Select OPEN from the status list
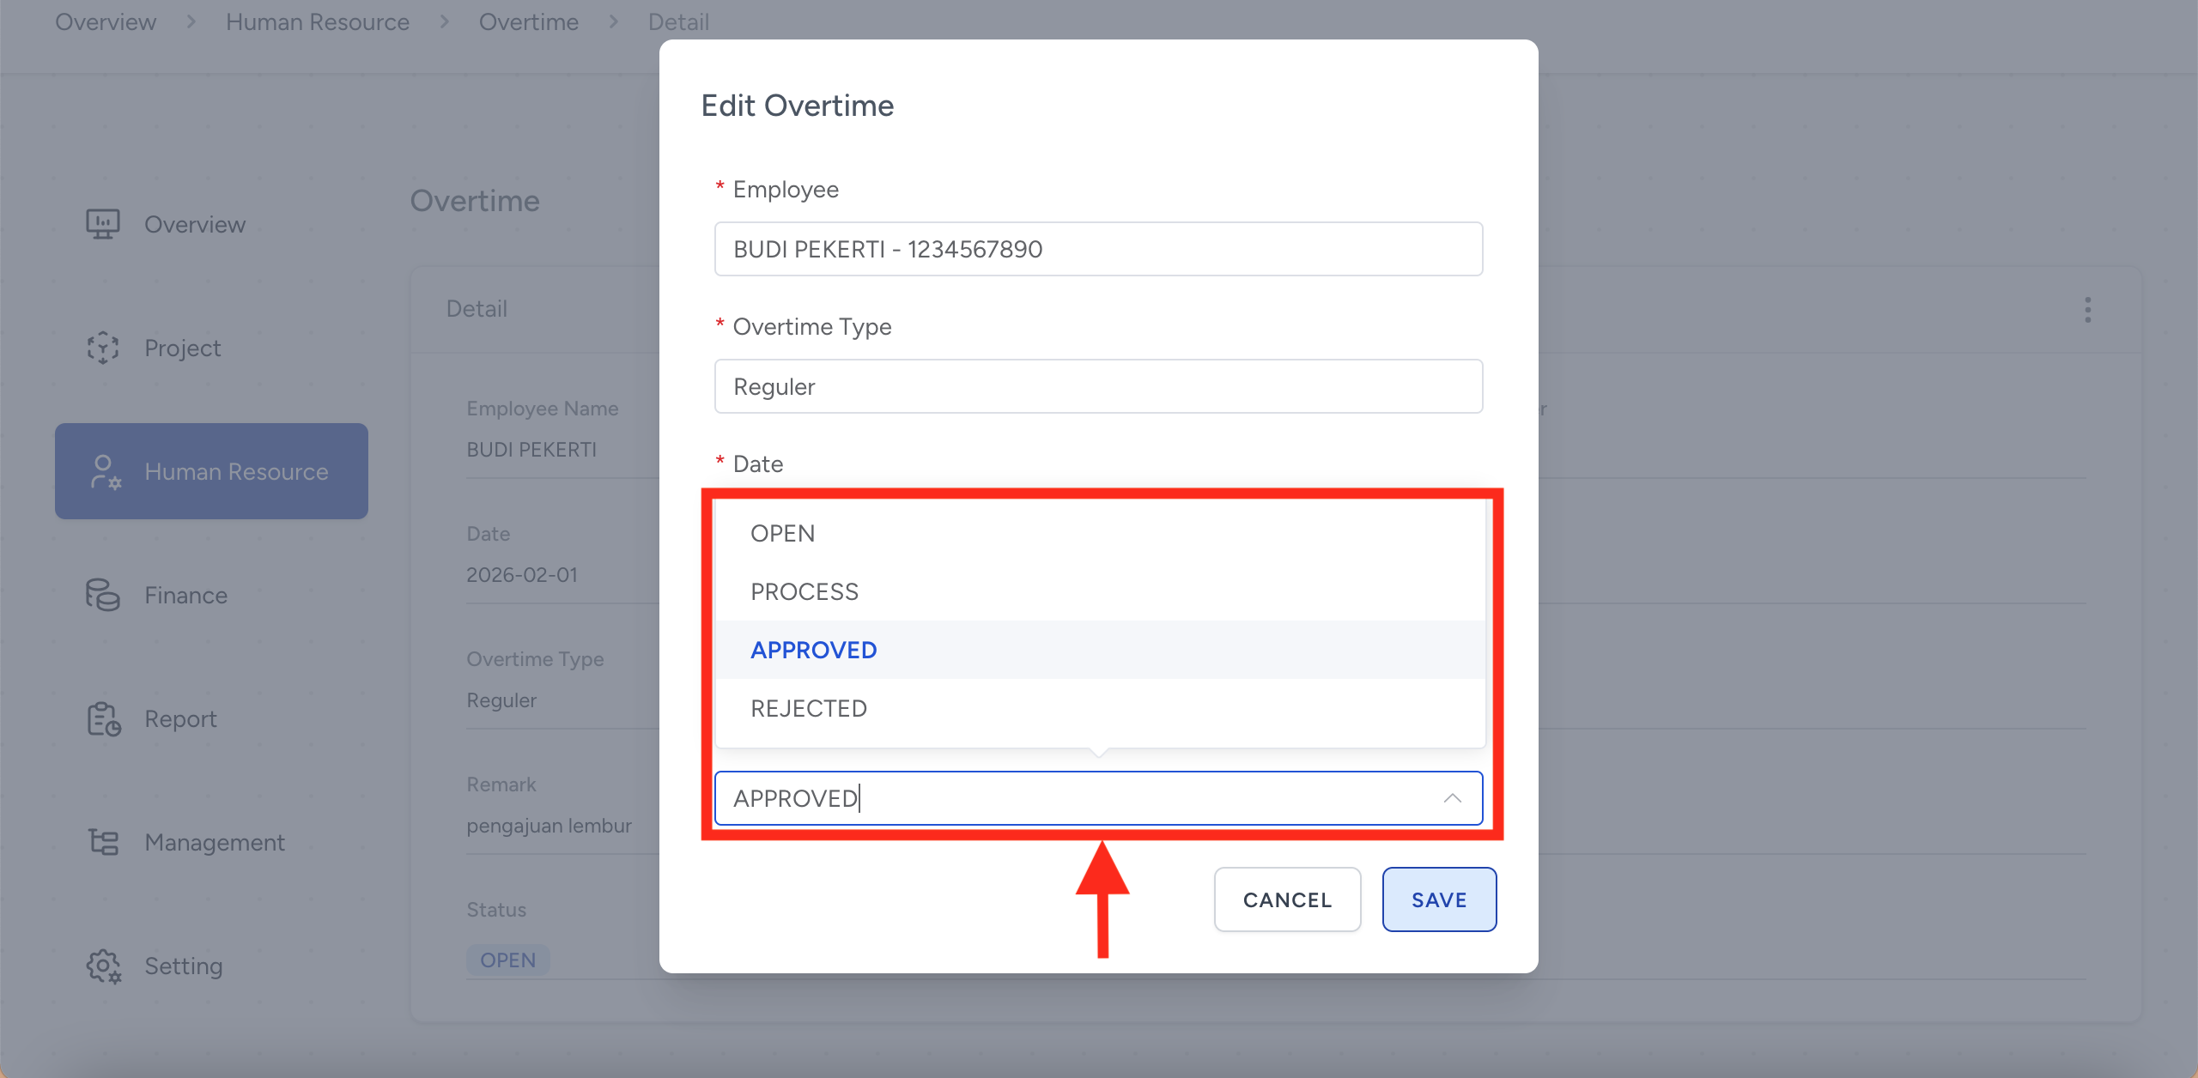This screenshot has height=1078, width=2198. tap(783, 534)
